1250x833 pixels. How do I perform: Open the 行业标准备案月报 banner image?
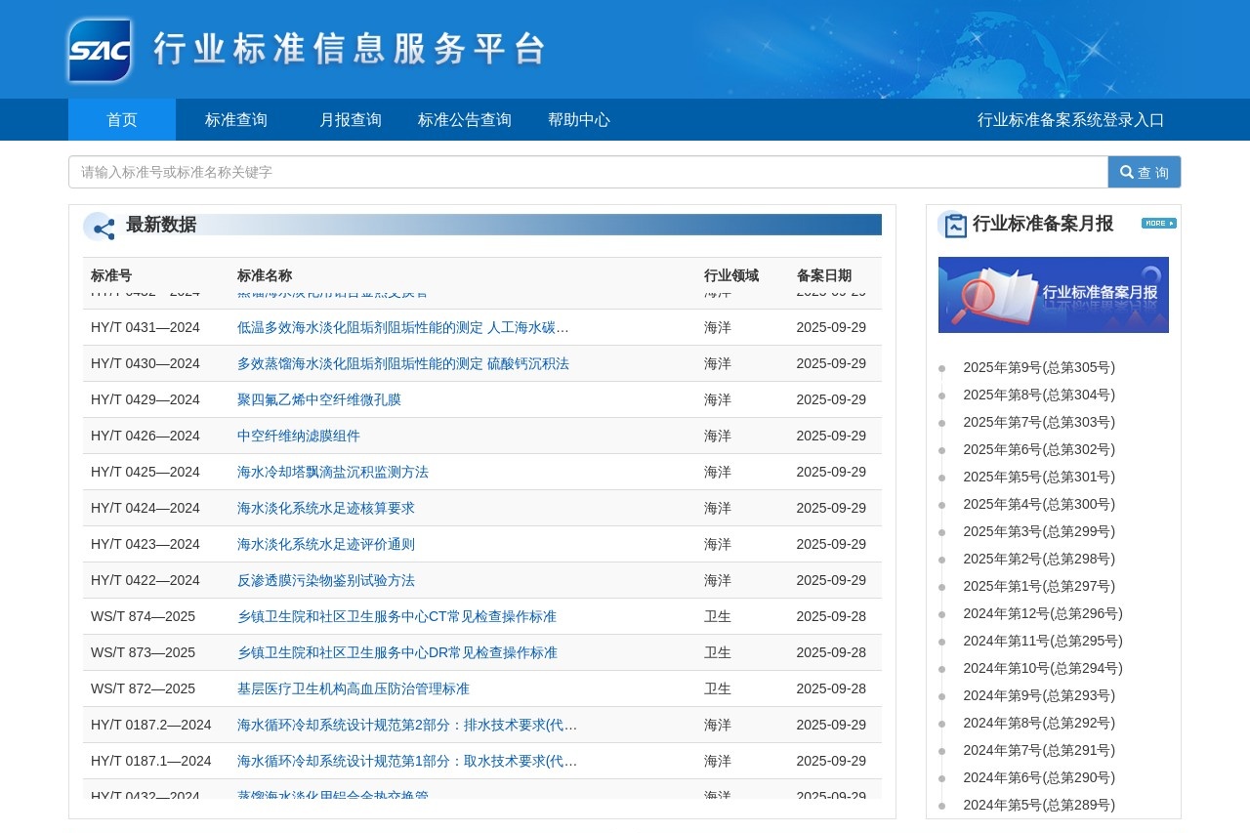point(1053,295)
